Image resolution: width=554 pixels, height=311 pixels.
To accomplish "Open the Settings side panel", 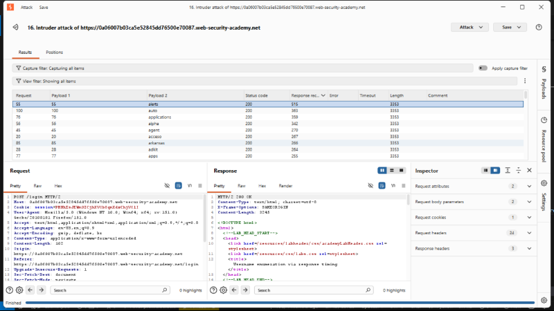I will (x=544, y=196).
